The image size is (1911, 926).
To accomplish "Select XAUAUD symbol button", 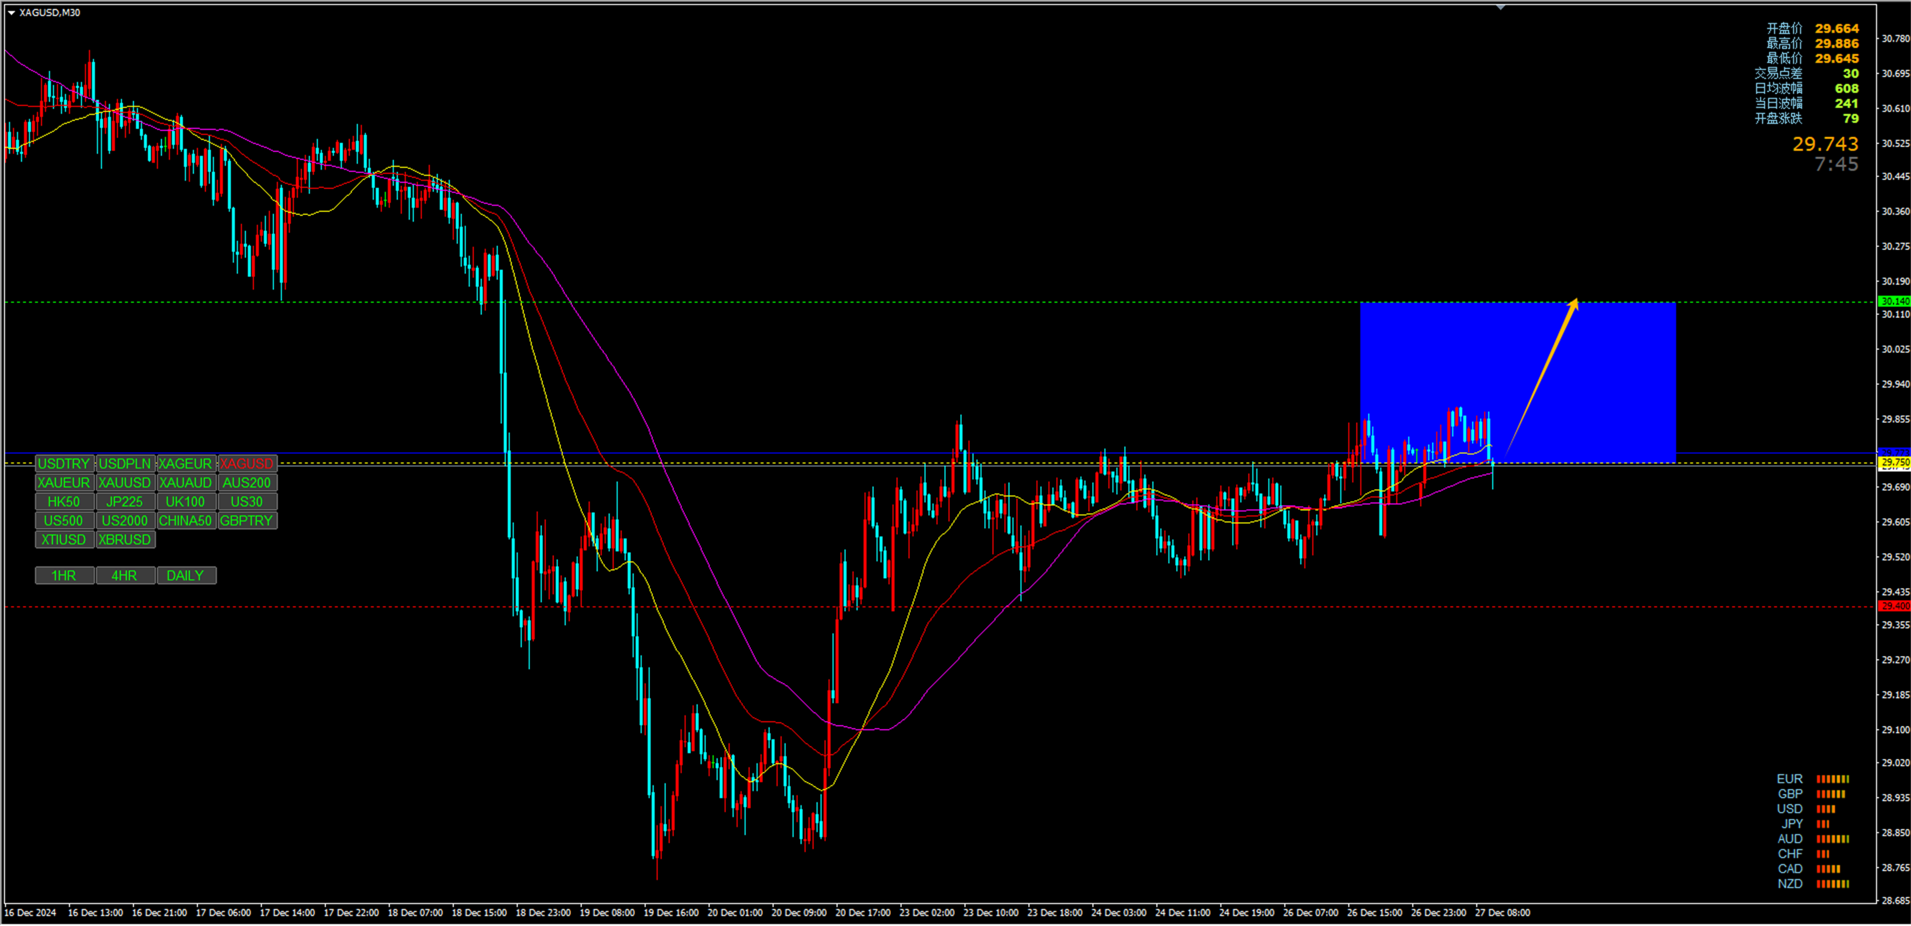I will point(186,483).
